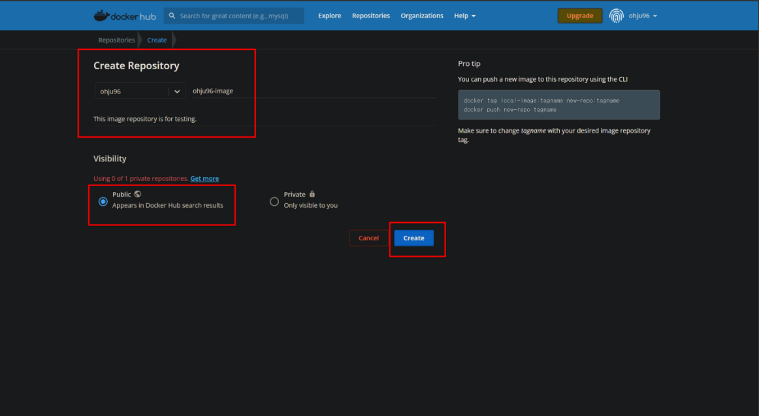Screen dimensions: 759x416
Task: Click the Repositories breadcrumb
Action: [x=117, y=40]
